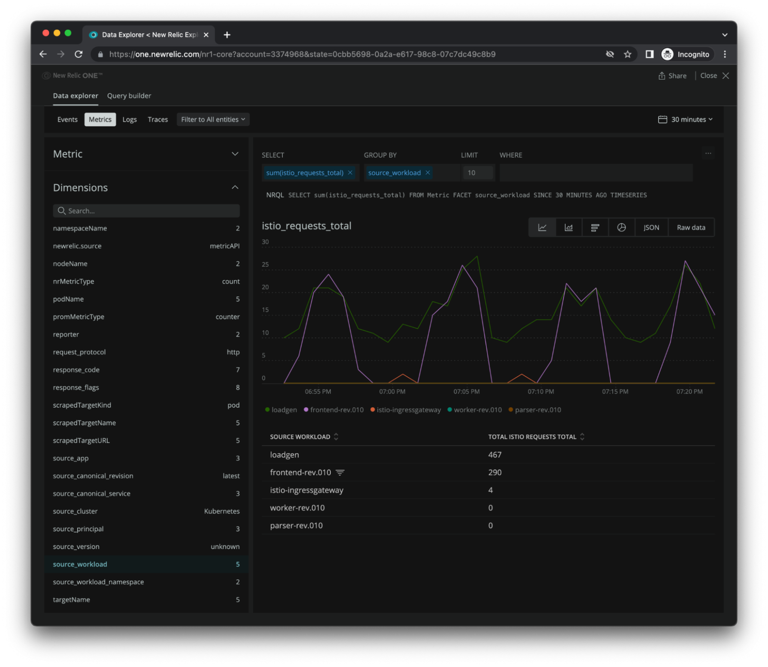Select the line chart visualization icon
Viewport: 768px width, 667px height.
[542, 227]
